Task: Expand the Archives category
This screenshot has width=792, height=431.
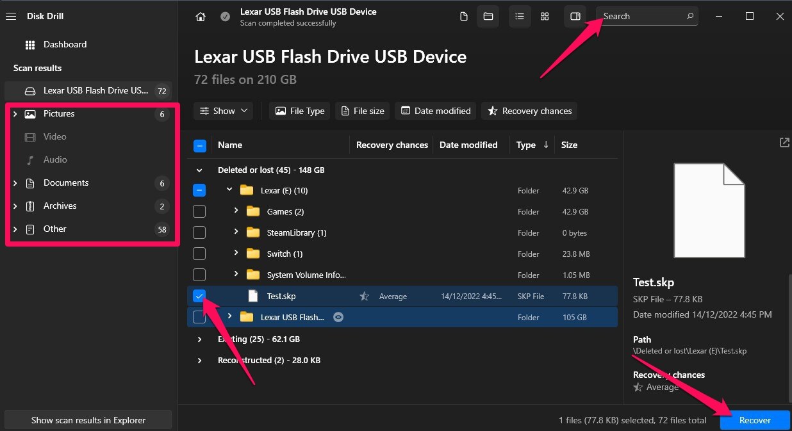Action: pos(15,206)
